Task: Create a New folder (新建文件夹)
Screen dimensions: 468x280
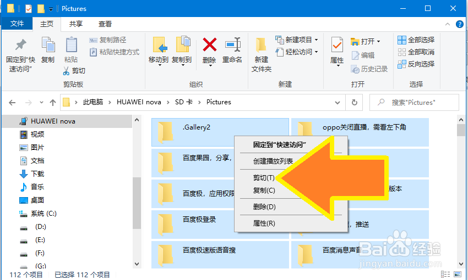Action: click(x=262, y=55)
